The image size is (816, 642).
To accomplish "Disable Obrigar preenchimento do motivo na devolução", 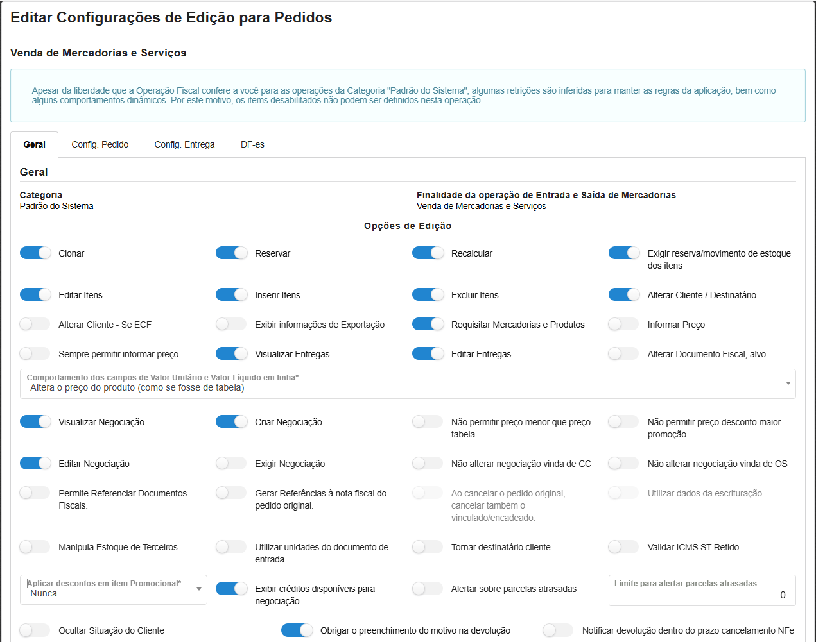I will click(297, 630).
